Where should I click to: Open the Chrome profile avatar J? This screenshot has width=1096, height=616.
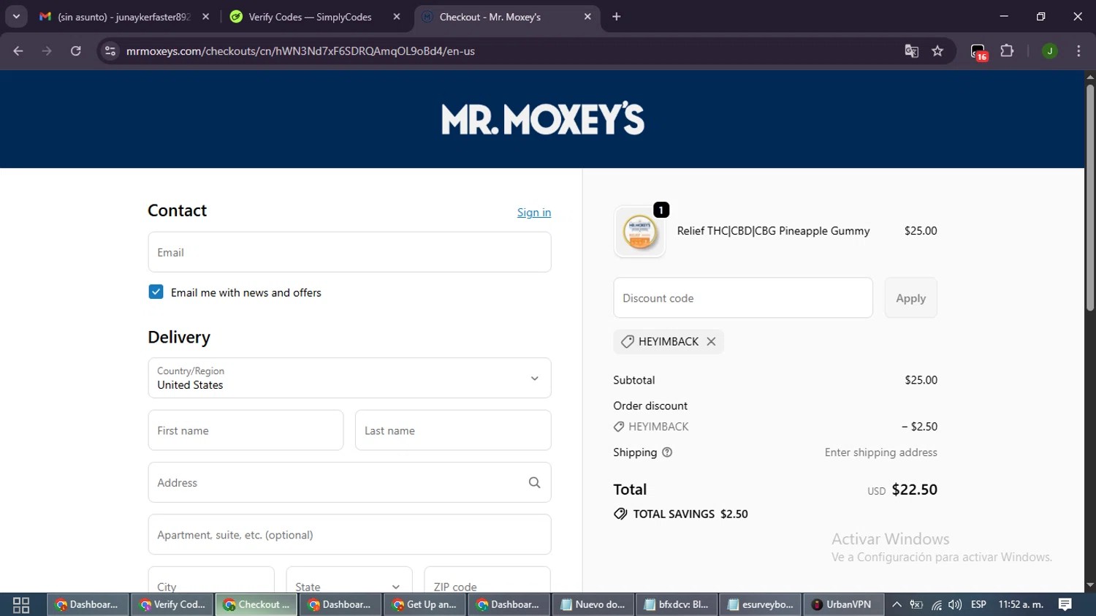(x=1049, y=51)
